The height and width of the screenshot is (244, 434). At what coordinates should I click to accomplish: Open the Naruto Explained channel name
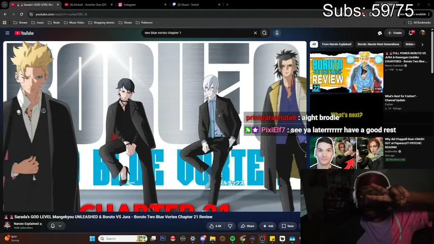click(x=26, y=224)
